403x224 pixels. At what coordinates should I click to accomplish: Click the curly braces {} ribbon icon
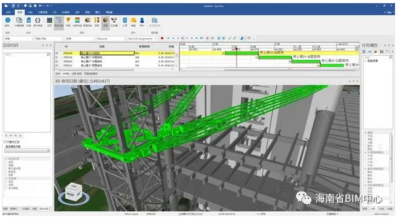point(38,20)
